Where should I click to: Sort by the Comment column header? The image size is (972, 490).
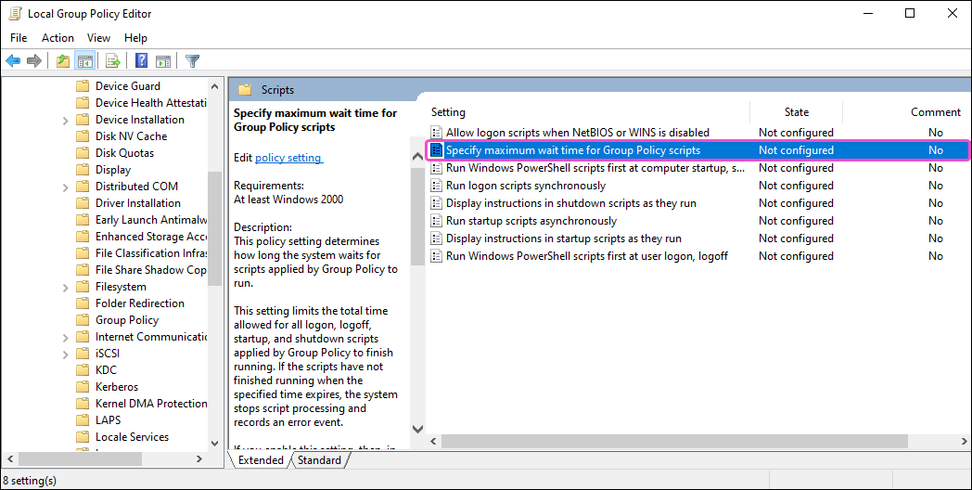[936, 112]
